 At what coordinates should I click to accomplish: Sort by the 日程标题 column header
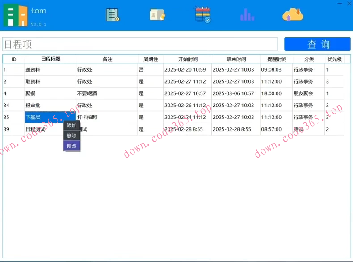(x=50, y=59)
